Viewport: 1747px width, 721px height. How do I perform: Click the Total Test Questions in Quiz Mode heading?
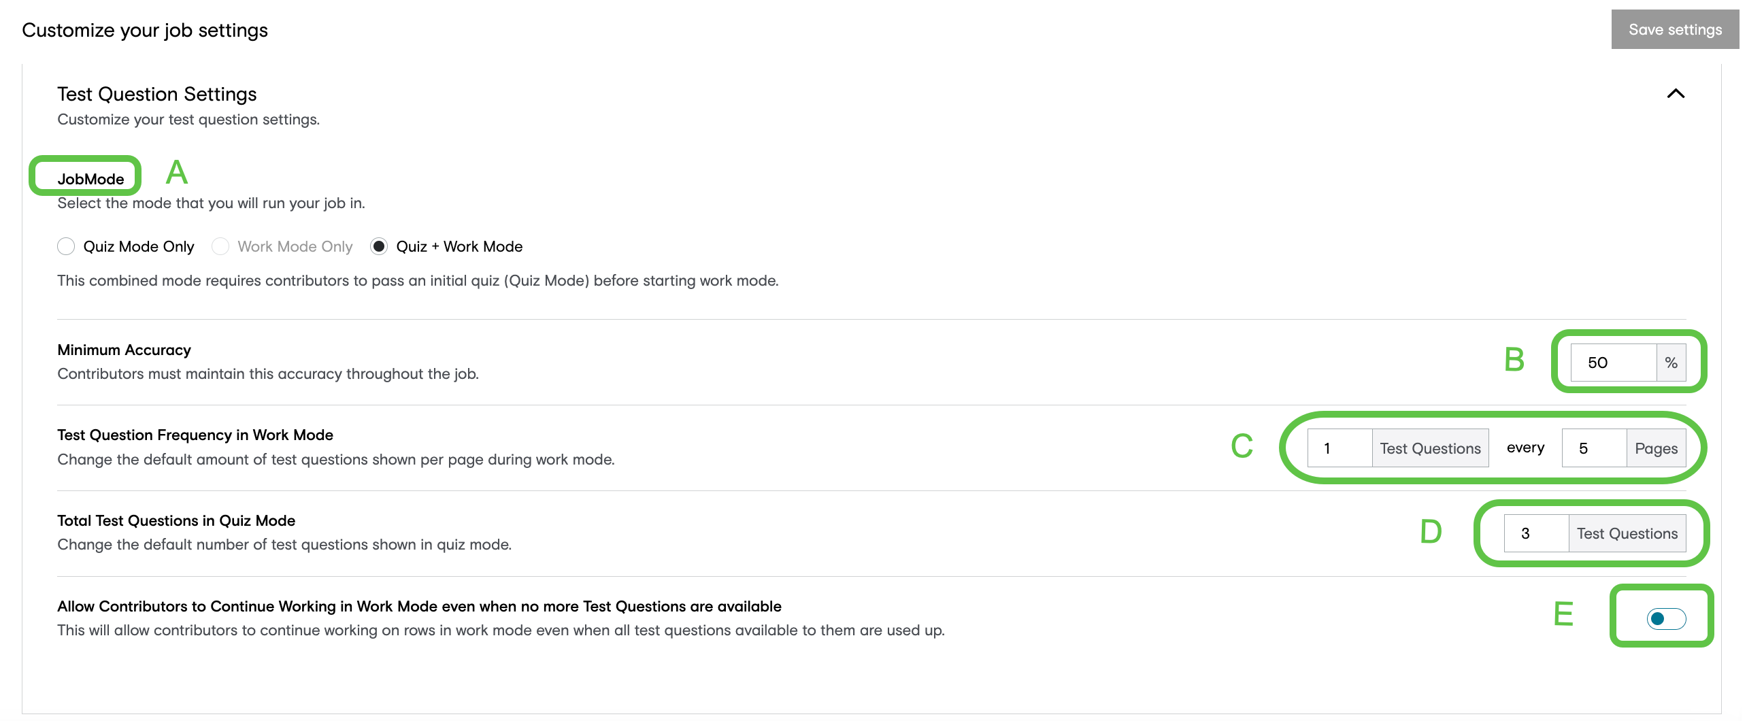(176, 520)
